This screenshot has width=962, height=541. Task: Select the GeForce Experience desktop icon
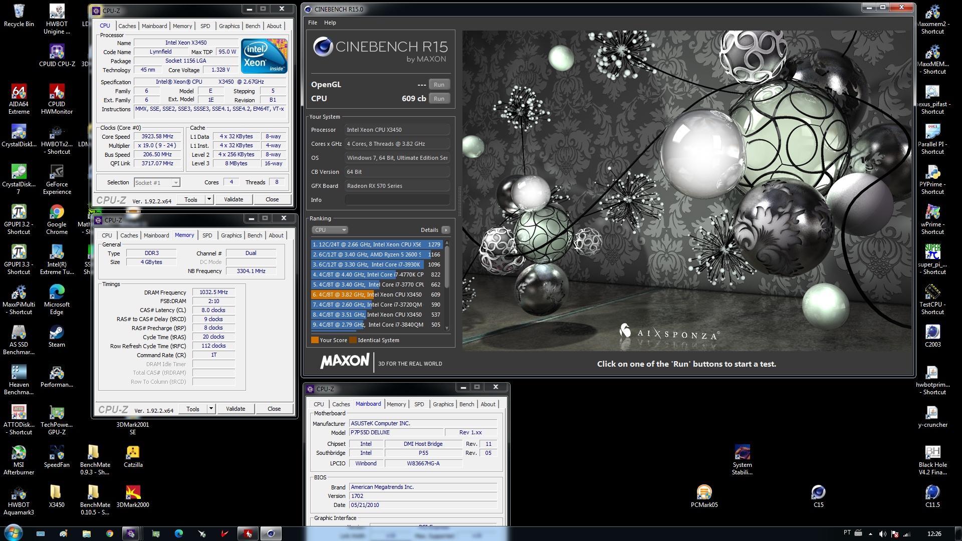click(x=57, y=179)
